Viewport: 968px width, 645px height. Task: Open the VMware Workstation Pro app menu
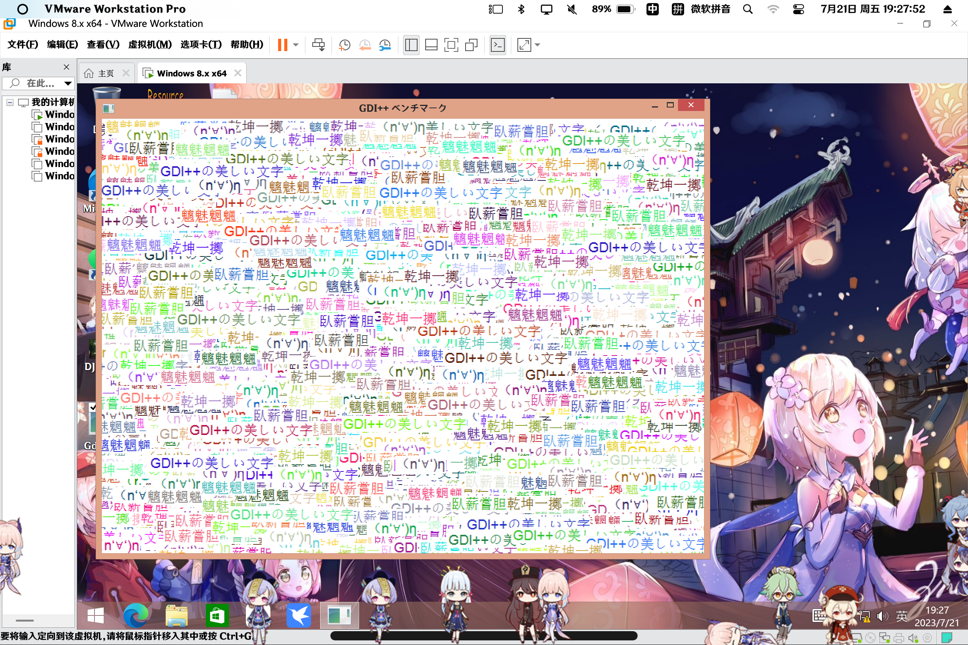click(115, 9)
